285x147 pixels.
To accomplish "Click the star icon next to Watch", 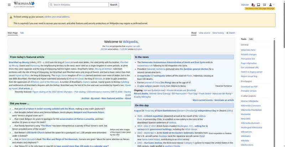I will [x=227, y=33].
